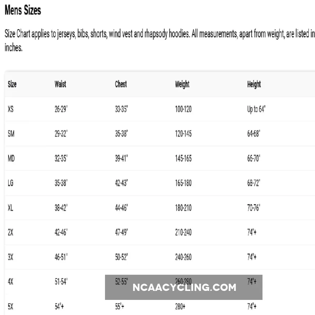Select the SM size row label
The height and width of the screenshot is (315, 315).
[x=11, y=134]
